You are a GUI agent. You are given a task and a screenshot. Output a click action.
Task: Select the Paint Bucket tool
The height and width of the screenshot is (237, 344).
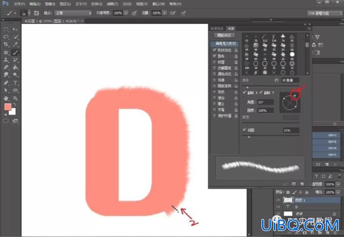(x=15, y=67)
